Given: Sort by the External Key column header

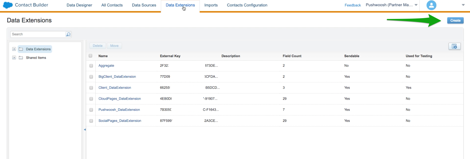Looking at the screenshot, I should [170, 56].
